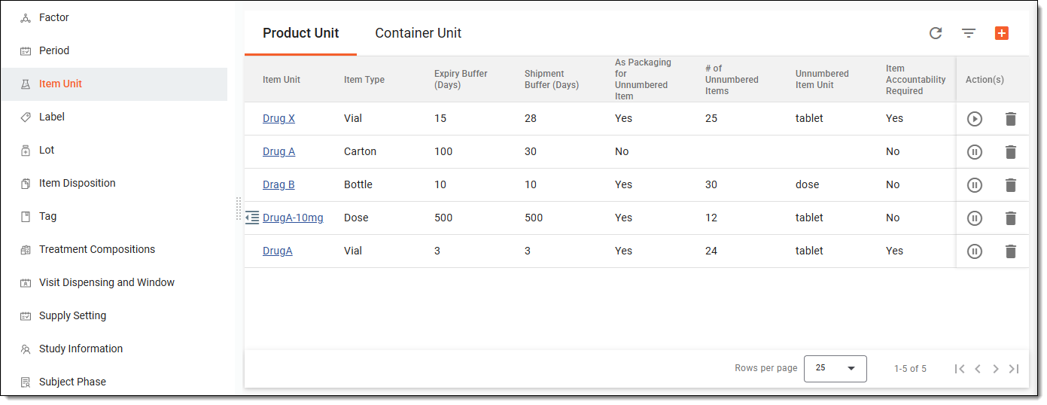Refresh the product unit table
This screenshot has height=405, width=1047.
pyautogui.click(x=936, y=33)
